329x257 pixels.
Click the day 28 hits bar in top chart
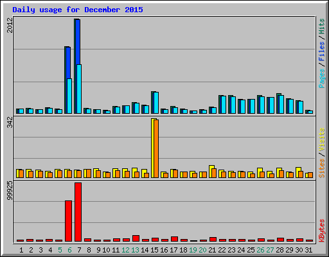[x=278, y=103]
